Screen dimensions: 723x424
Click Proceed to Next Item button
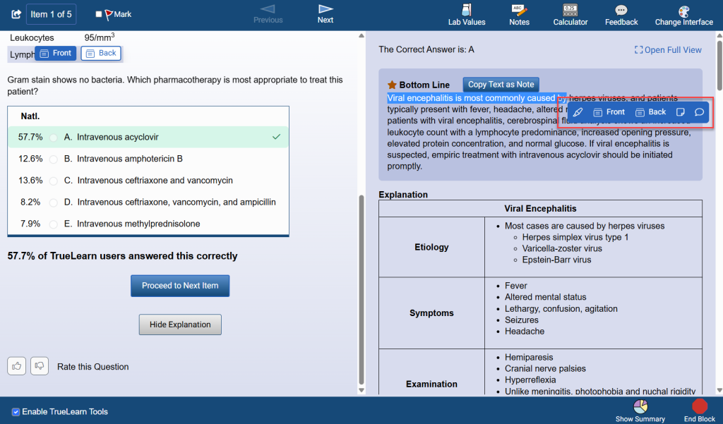click(180, 286)
